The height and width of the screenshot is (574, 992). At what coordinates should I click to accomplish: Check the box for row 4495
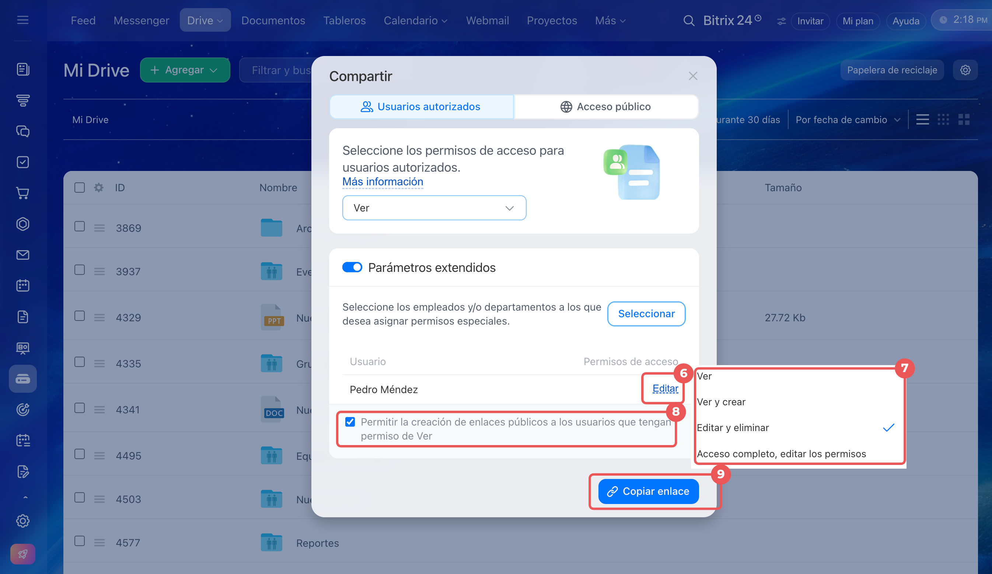point(80,454)
